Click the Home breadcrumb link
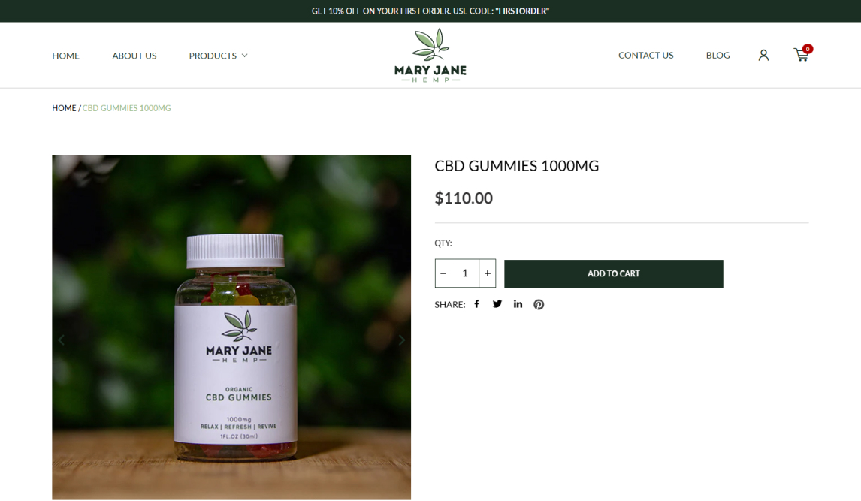The image size is (861, 501). pyautogui.click(x=64, y=108)
